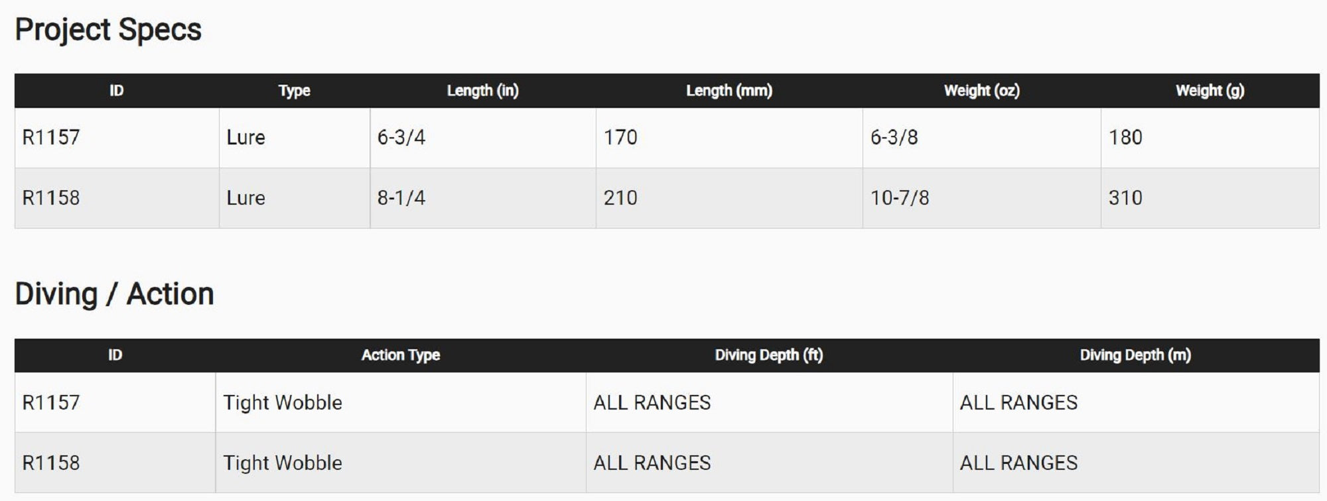1327x501 pixels.
Task: Select the 6-3/8 weight cell
Action: (x=894, y=138)
